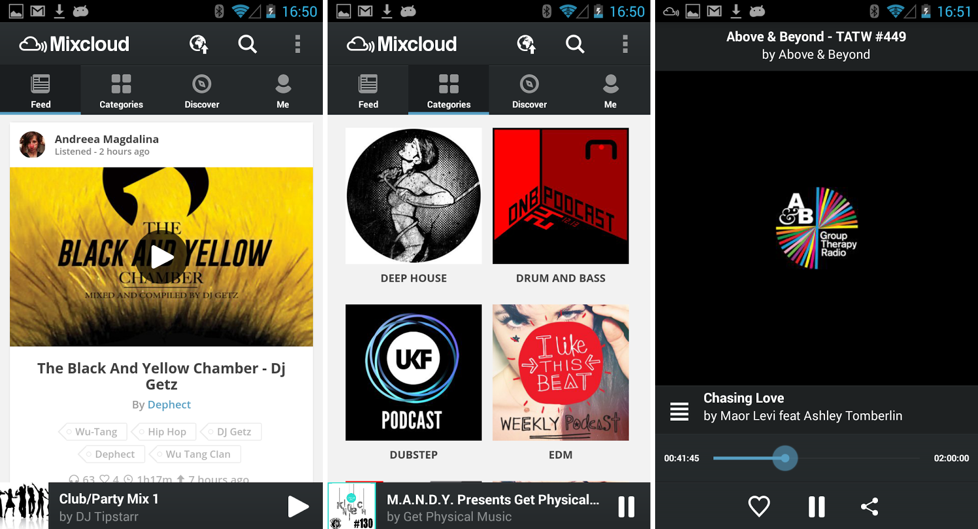The height and width of the screenshot is (529, 978).
Task: Select the Wu Tang Clan tag
Action: [x=195, y=454]
